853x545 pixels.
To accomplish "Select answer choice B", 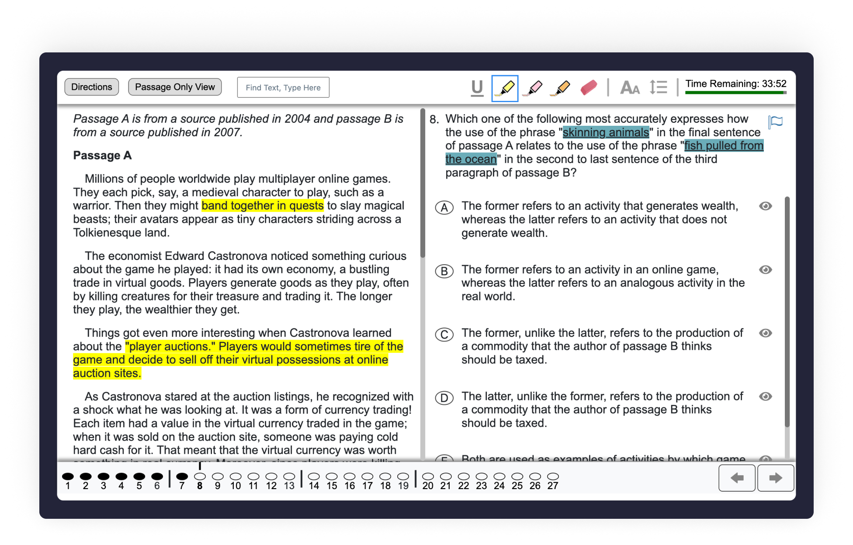I will (x=444, y=271).
